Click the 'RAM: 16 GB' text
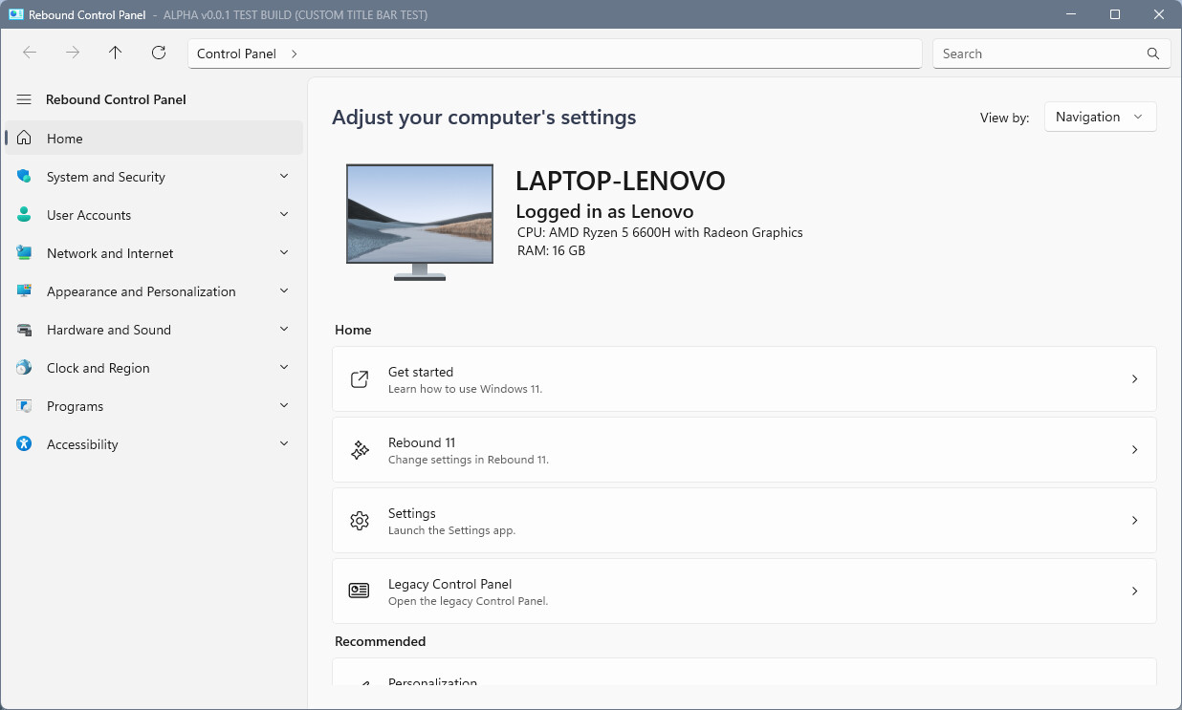The image size is (1182, 710). 551,250
